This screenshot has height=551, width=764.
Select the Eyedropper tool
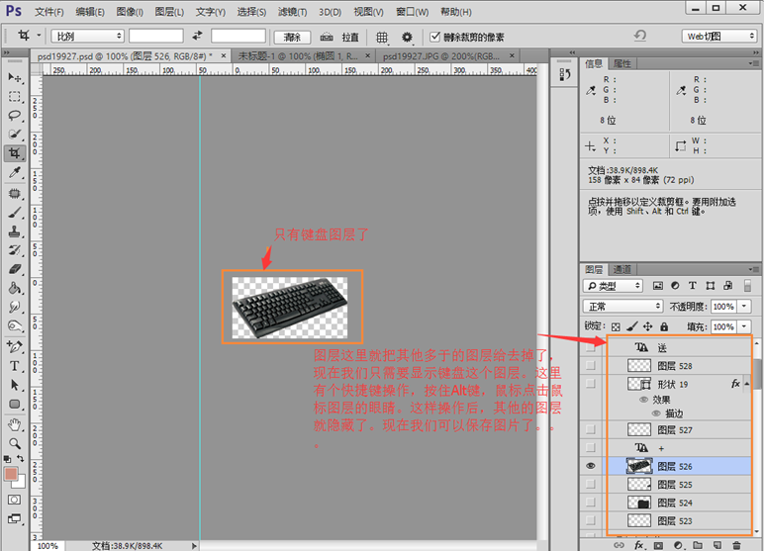(15, 173)
